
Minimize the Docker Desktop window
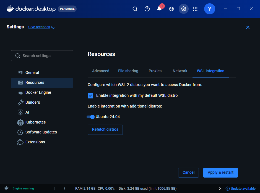tap(226, 9)
